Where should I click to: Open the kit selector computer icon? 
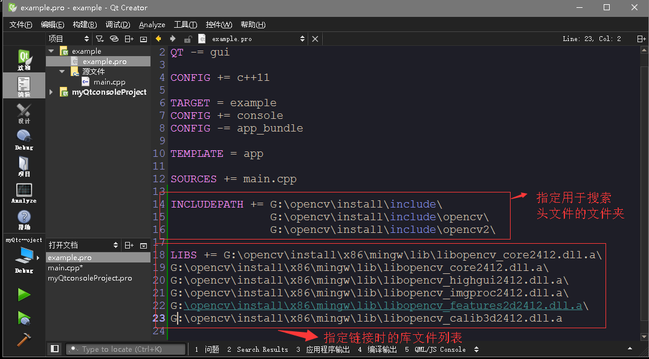click(x=24, y=256)
